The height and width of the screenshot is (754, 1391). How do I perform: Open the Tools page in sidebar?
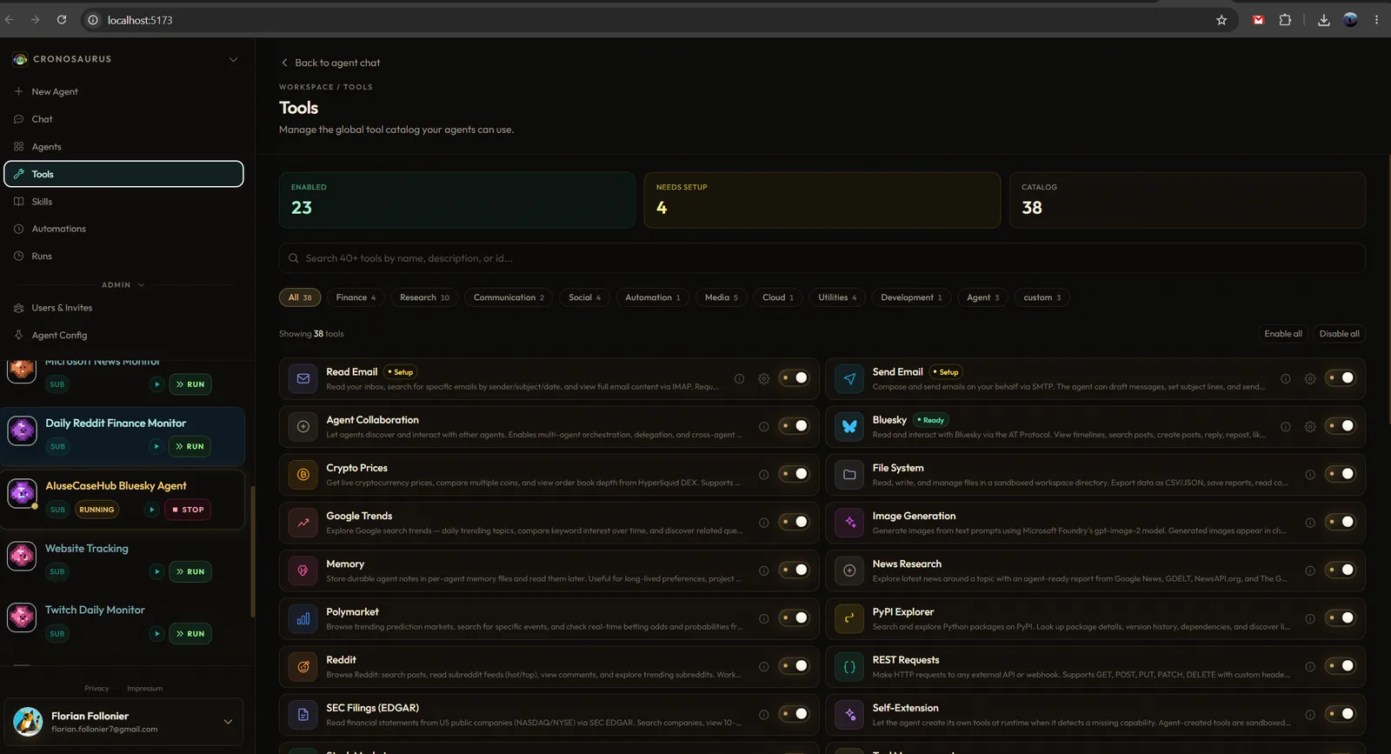(123, 174)
